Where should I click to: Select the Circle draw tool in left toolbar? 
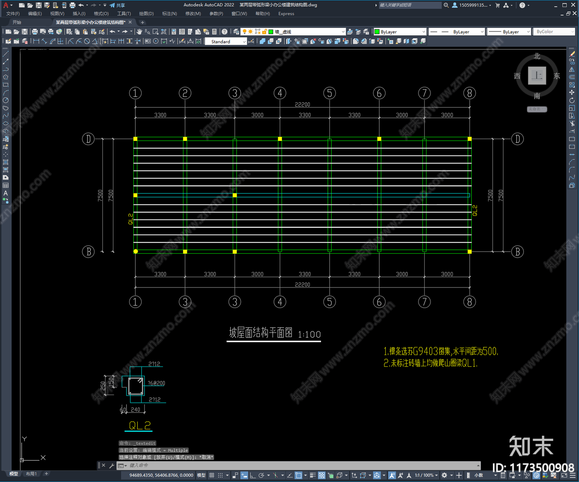(5, 100)
